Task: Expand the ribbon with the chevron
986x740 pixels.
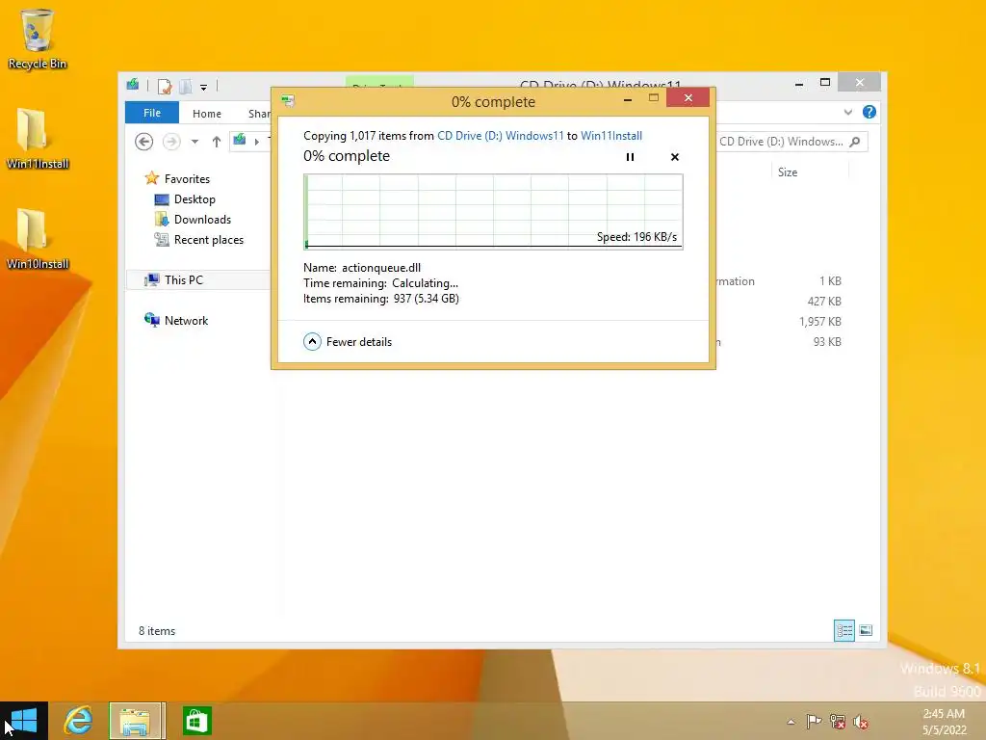Action: pyautogui.click(x=847, y=113)
